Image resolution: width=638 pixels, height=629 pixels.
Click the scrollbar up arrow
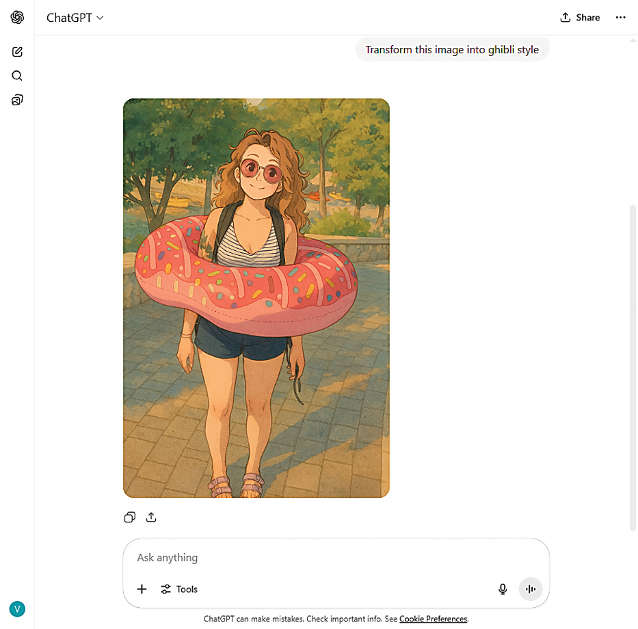pyautogui.click(x=633, y=41)
